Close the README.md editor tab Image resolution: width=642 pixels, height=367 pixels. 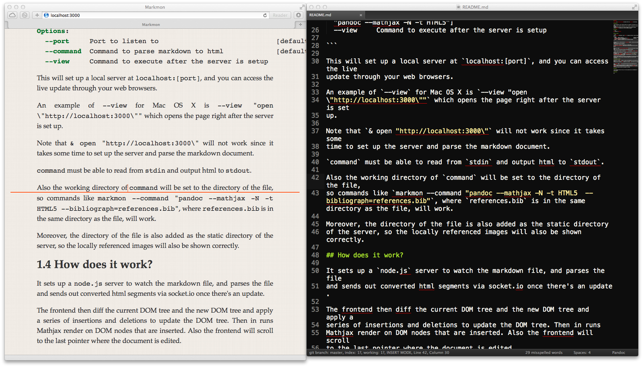click(361, 15)
